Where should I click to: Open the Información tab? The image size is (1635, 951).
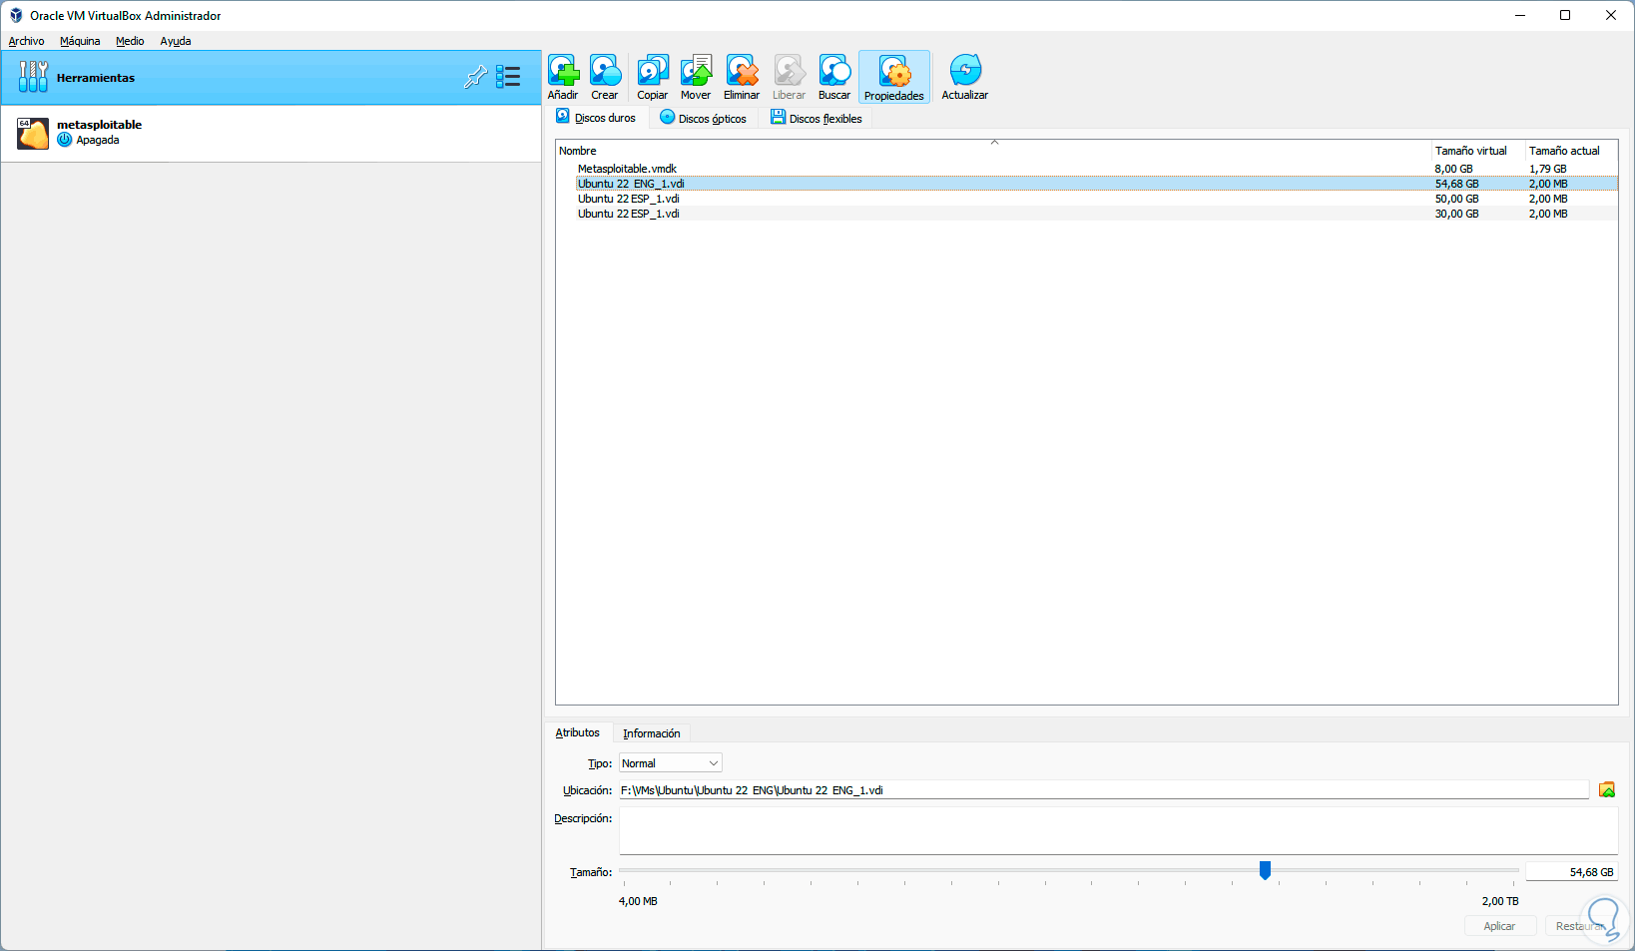pos(652,733)
